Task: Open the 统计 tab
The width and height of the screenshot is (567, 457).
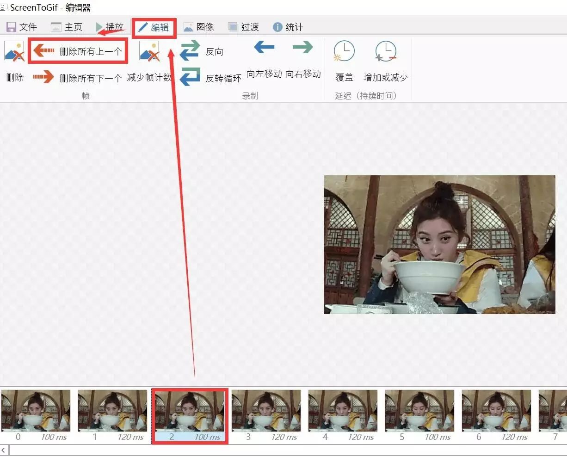Action: (x=288, y=27)
